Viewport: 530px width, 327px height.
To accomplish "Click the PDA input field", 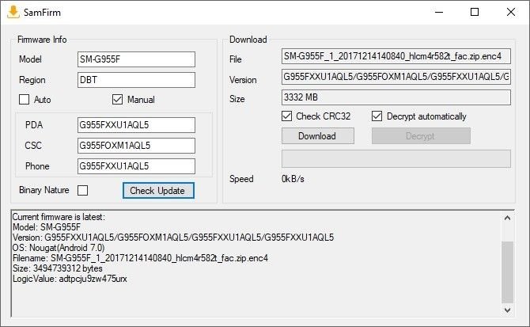I will (136, 125).
